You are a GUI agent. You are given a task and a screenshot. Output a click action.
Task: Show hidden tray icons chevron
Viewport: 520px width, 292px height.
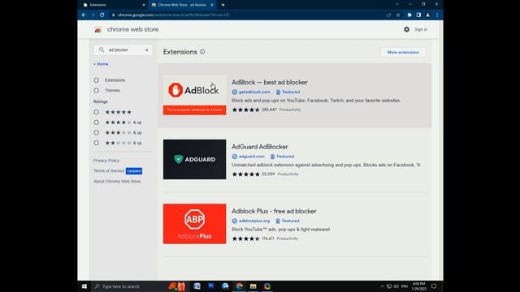pyautogui.click(x=382, y=286)
